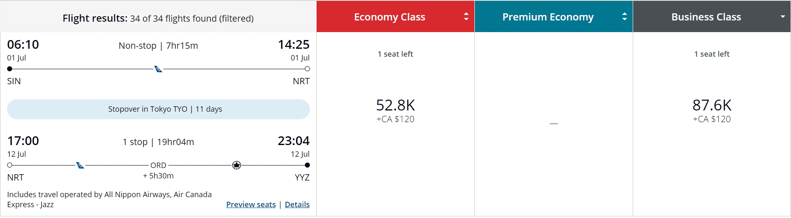
Task: Select the Economy Class column header
Action: (389, 17)
